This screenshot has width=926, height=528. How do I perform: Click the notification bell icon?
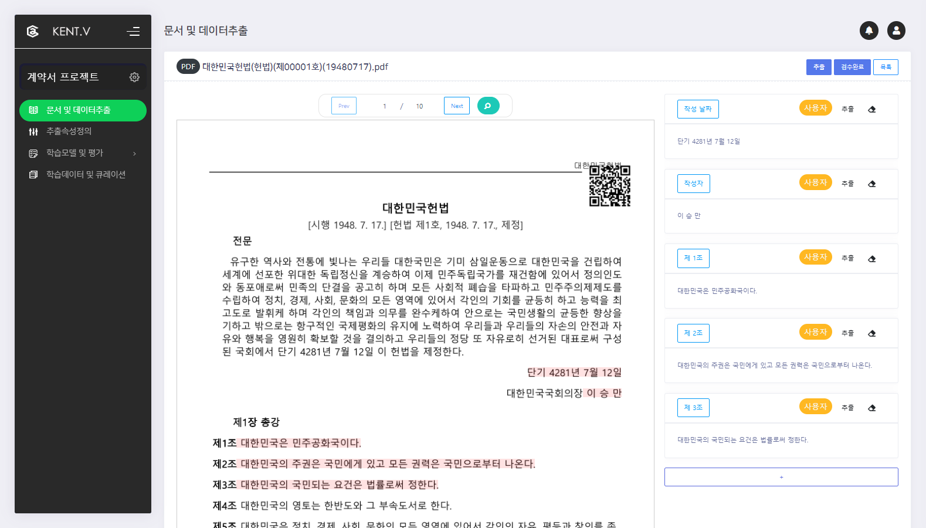coord(869,31)
